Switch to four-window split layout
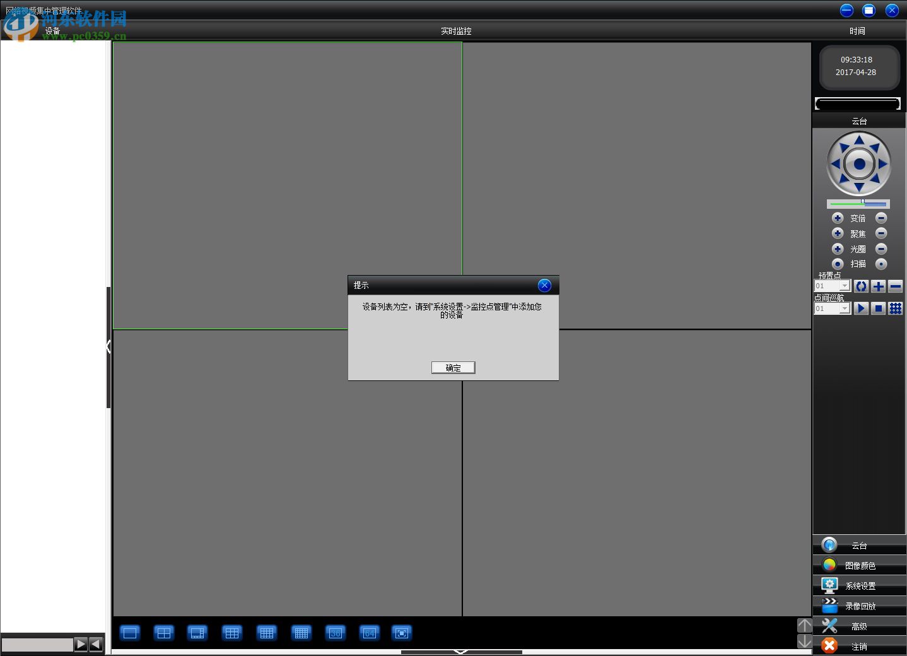 pos(164,633)
